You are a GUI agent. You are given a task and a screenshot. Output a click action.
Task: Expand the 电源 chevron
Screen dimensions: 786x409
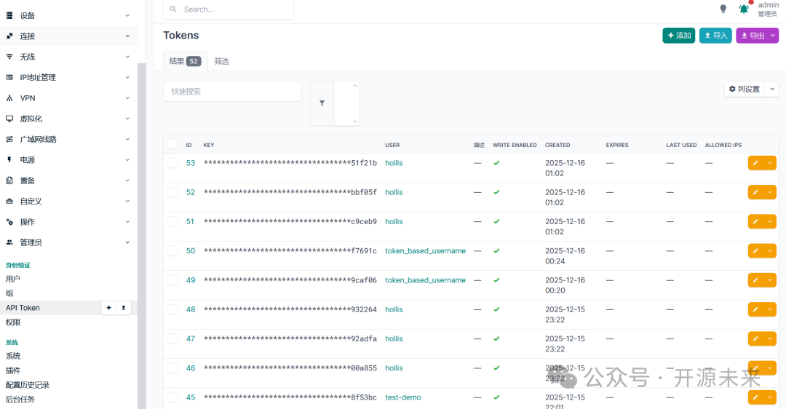[127, 160]
